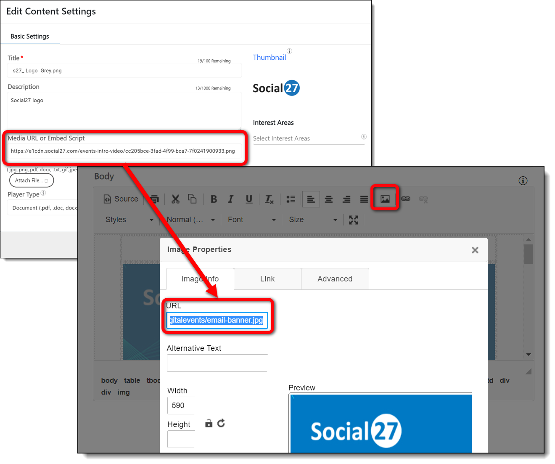Click the Alternative Text input field

pyautogui.click(x=217, y=363)
